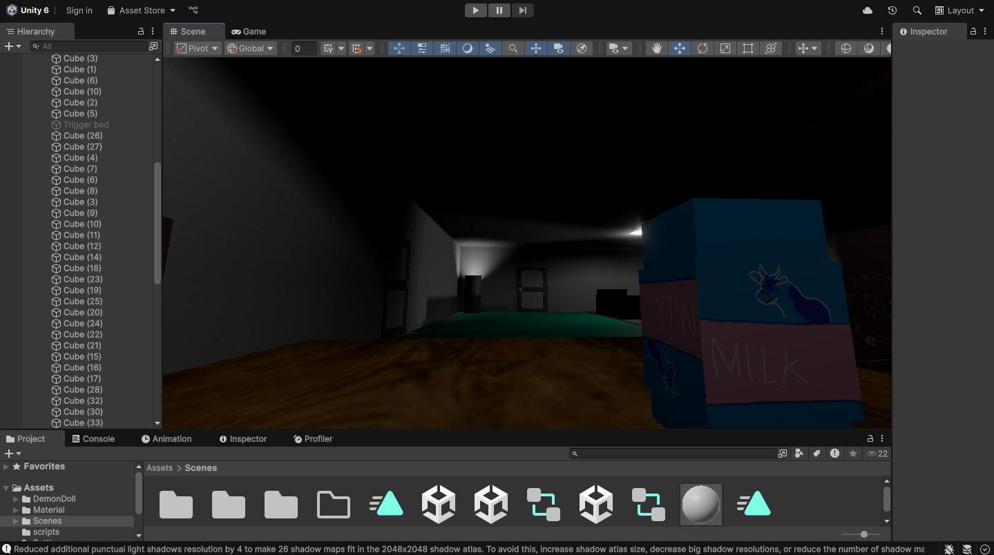Adjust the thumbnail size slider in Project panel

[x=863, y=534]
